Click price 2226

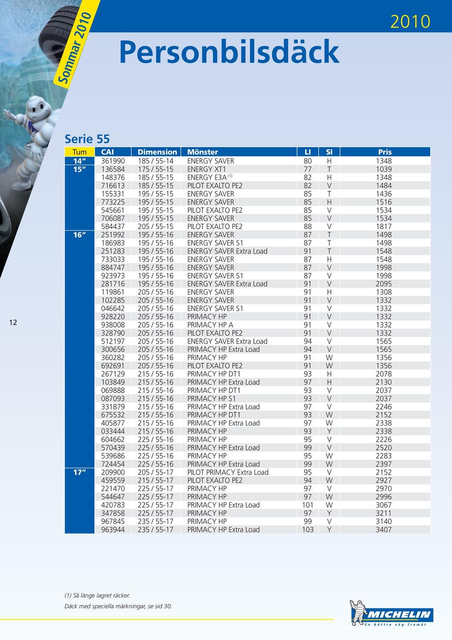click(x=384, y=440)
